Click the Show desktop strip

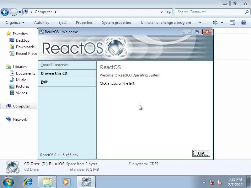click(249, 182)
